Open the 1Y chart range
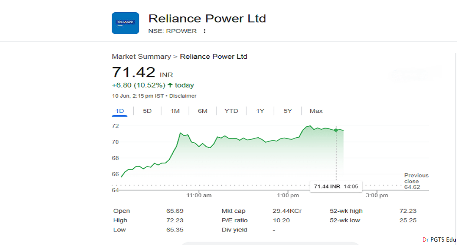457x245 pixels. tap(260, 111)
